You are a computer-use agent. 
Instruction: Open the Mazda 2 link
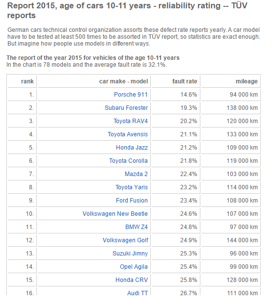[136, 174]
